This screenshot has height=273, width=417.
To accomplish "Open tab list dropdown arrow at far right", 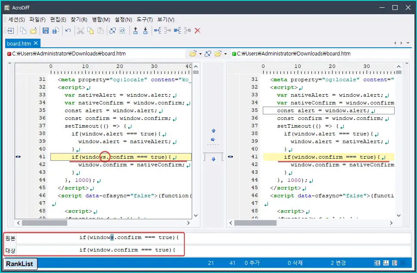I will pos(408,43).
